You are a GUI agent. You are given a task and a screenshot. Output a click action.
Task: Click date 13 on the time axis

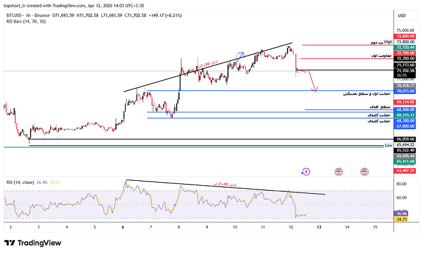click(x=319, y=227)
